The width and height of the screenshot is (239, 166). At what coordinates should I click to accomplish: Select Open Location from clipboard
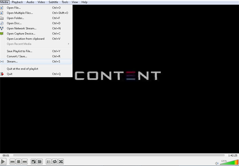[36, 39]
